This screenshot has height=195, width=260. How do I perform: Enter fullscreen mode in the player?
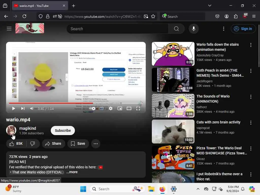coord(138,109)
